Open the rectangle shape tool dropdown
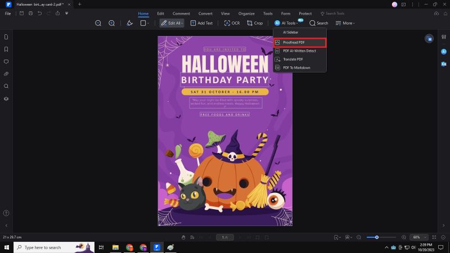 click(145, 23)
